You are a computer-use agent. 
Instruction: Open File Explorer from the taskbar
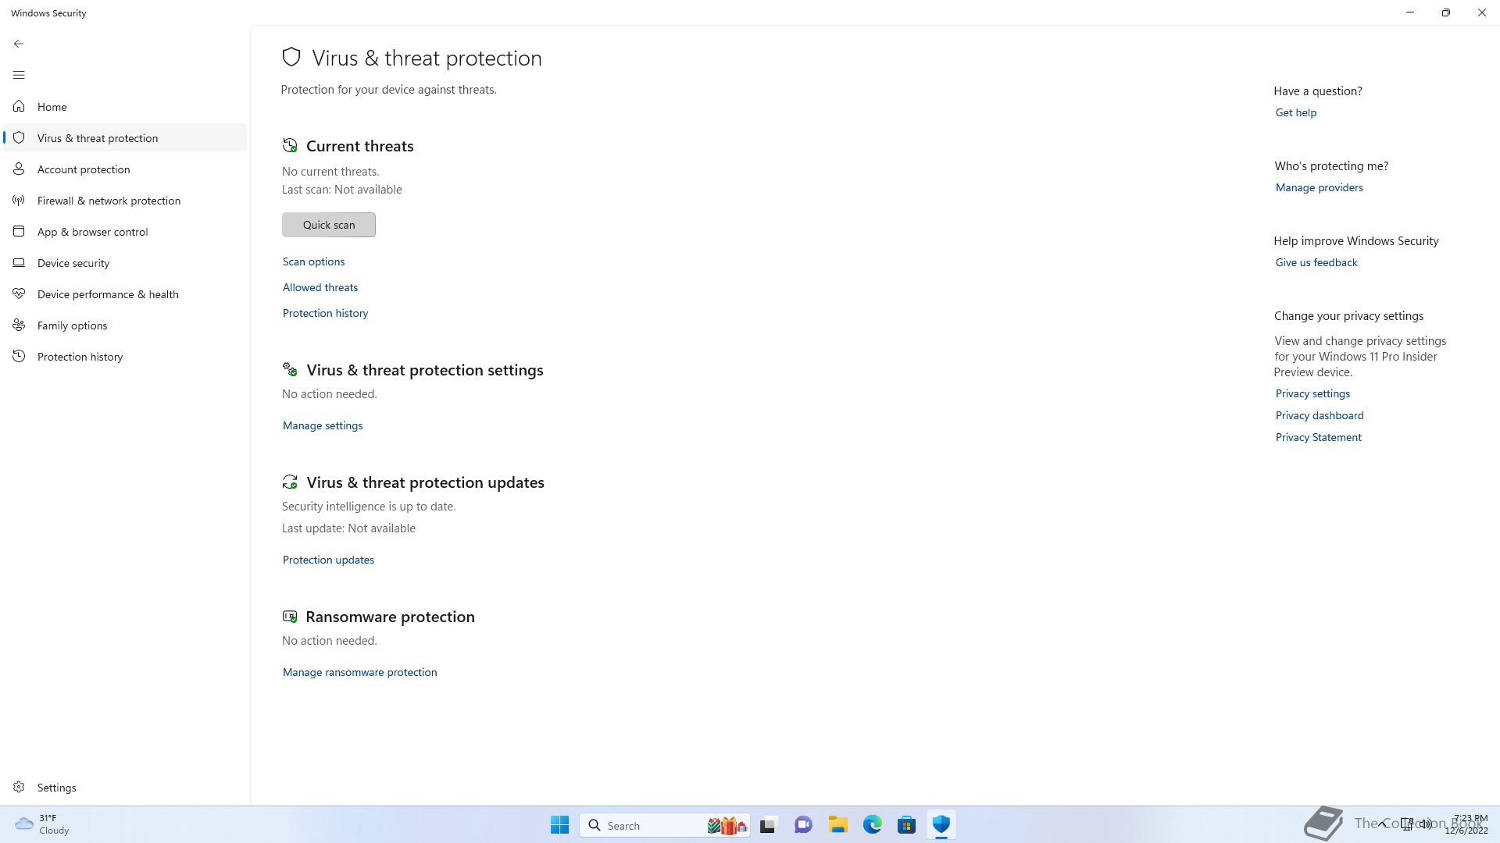tap(838, 825)
